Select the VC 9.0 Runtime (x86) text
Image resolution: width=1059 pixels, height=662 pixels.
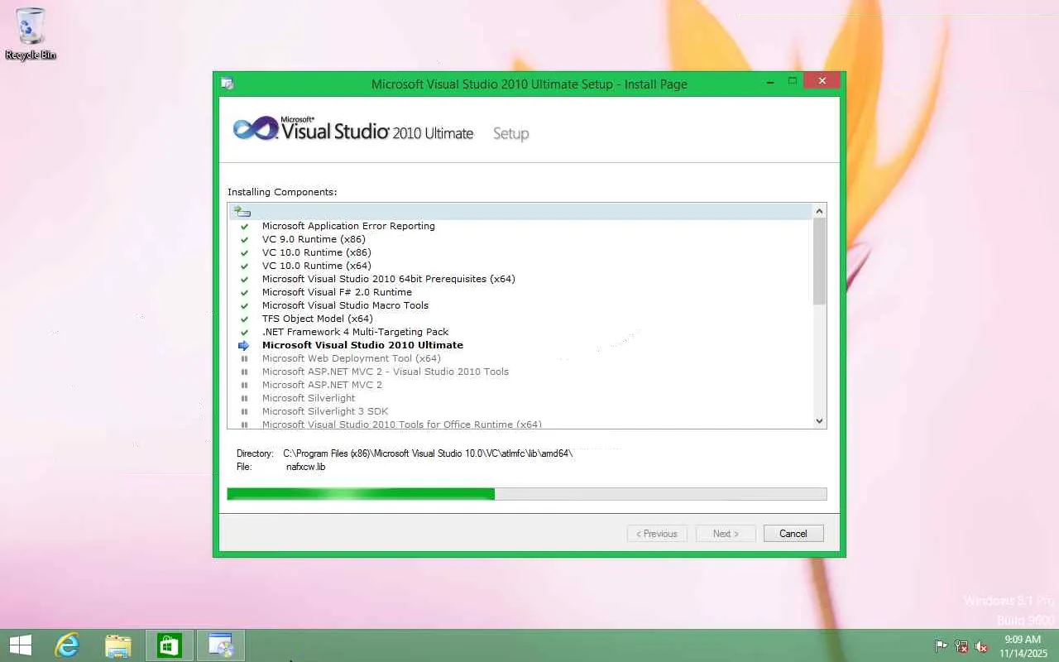click(x=314, y=239)
